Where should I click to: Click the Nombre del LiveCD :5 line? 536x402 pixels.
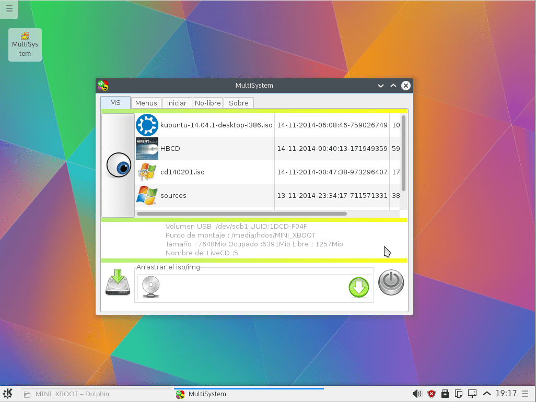(202, 253)
